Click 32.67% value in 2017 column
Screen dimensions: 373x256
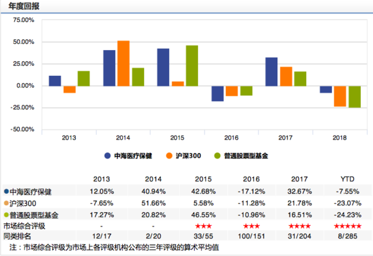point(300,191)
